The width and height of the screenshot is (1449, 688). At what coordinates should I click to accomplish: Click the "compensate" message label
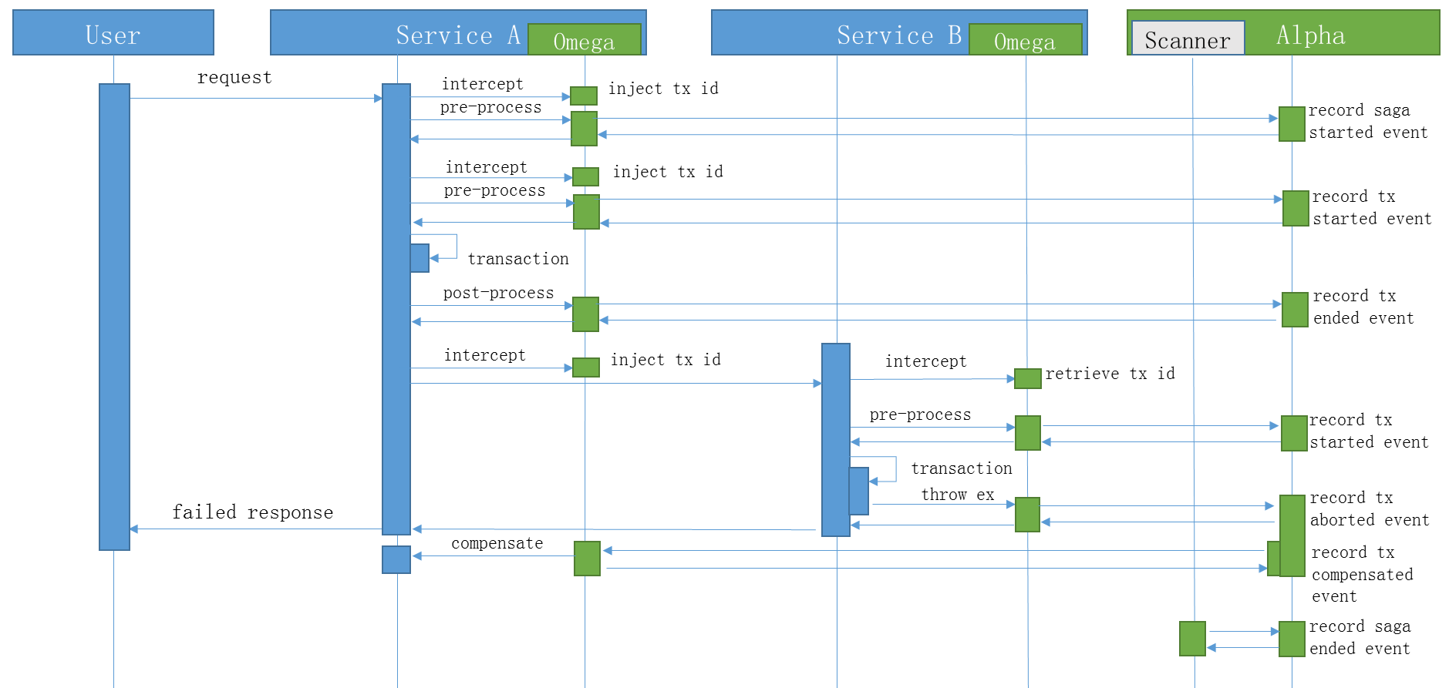497,543
